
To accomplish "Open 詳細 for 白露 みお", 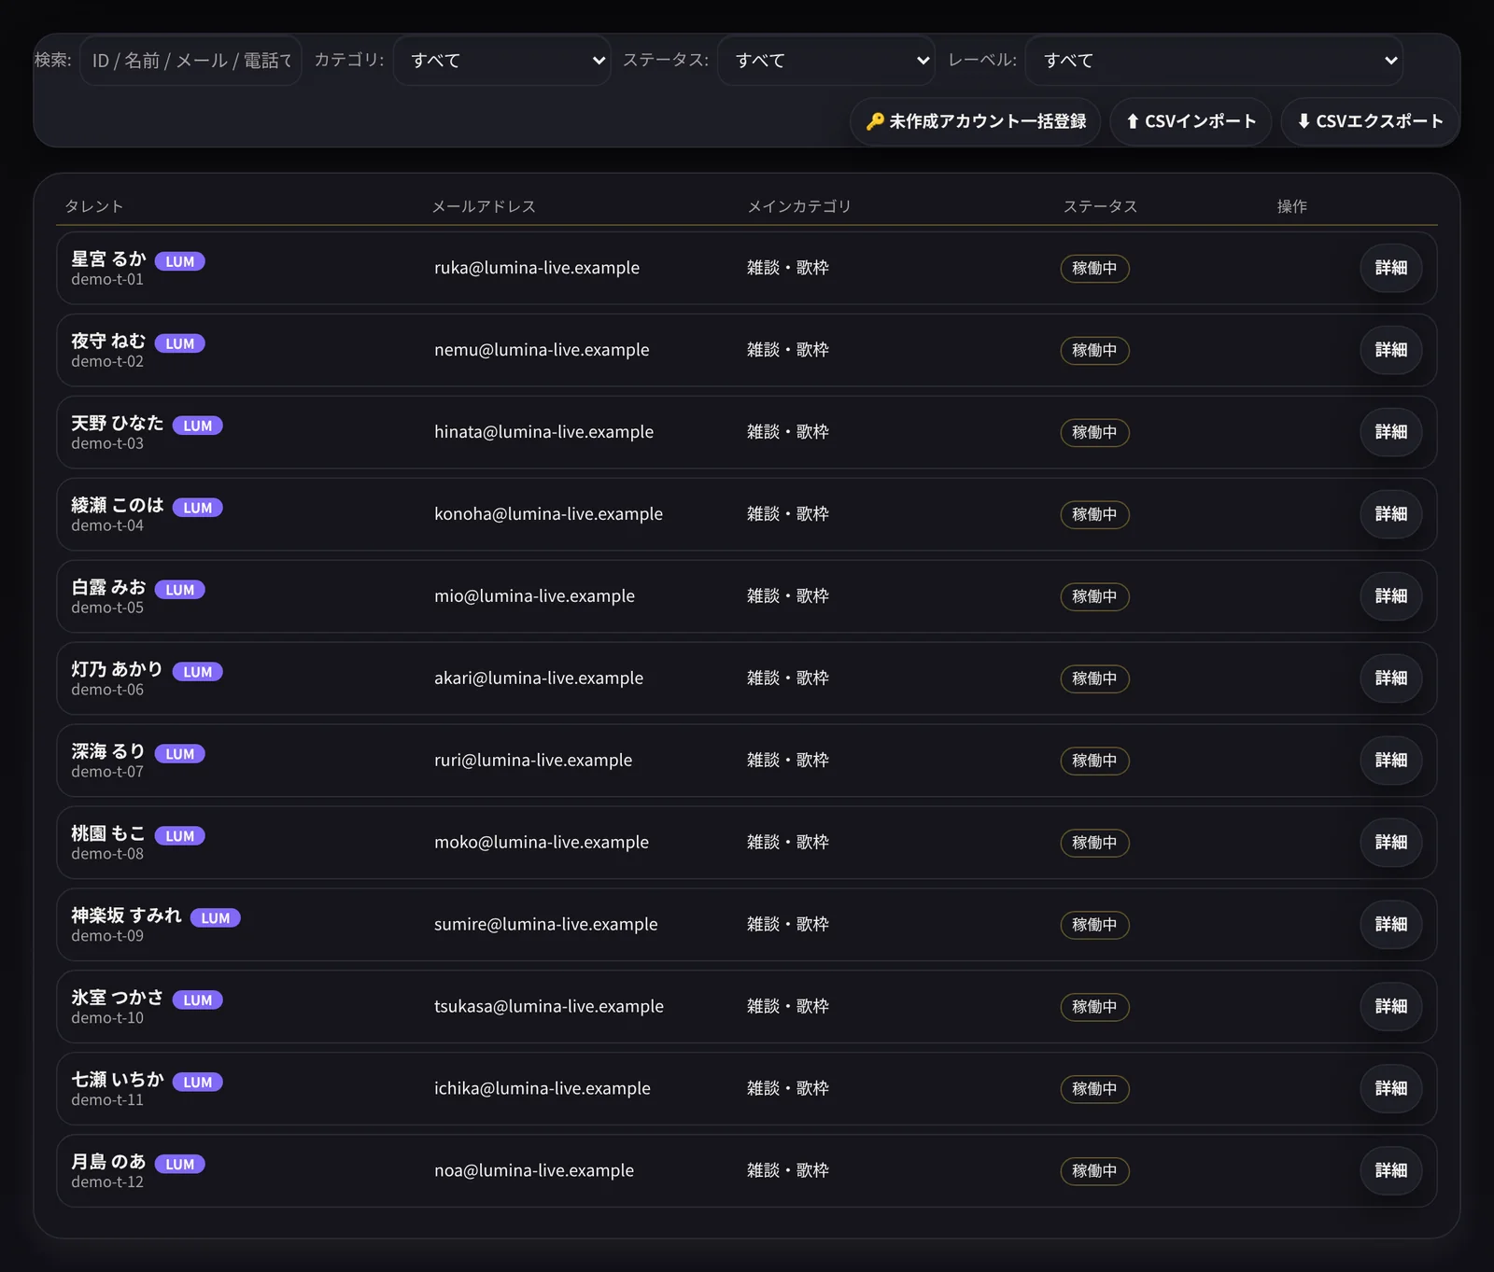I will (1390, 596).
